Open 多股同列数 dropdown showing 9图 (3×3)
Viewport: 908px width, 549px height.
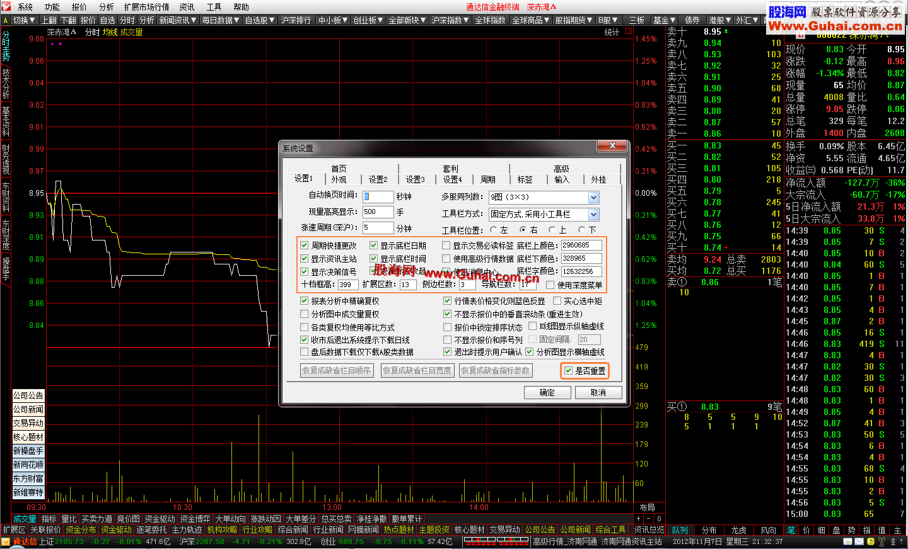click(593, 198)
